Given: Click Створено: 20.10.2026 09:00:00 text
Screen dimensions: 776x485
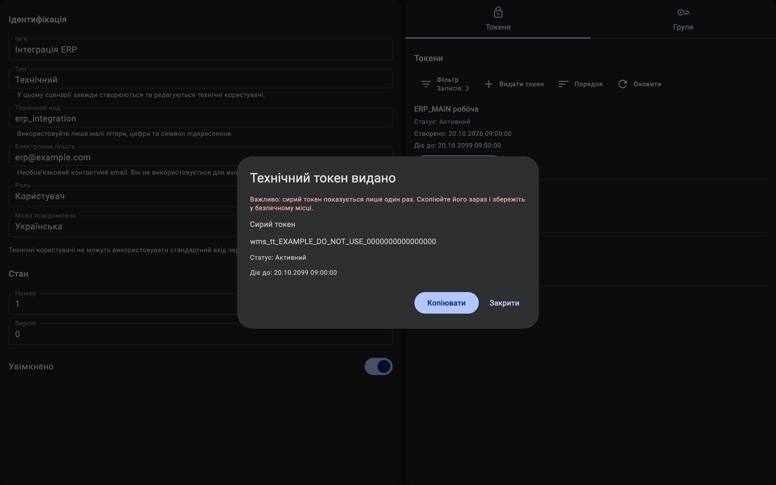Looking at the screenshot, I should click(462, 133).
